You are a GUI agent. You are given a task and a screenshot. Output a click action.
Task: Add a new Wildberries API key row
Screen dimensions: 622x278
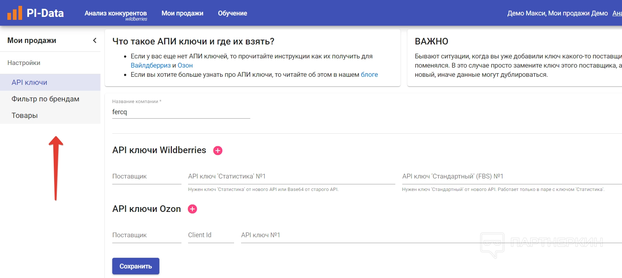[218, 151]
